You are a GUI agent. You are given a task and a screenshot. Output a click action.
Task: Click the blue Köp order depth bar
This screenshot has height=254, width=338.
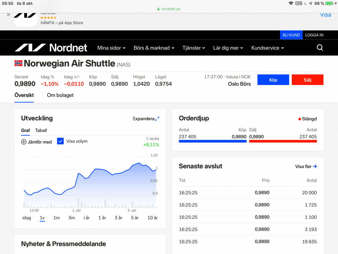(213, 141)
